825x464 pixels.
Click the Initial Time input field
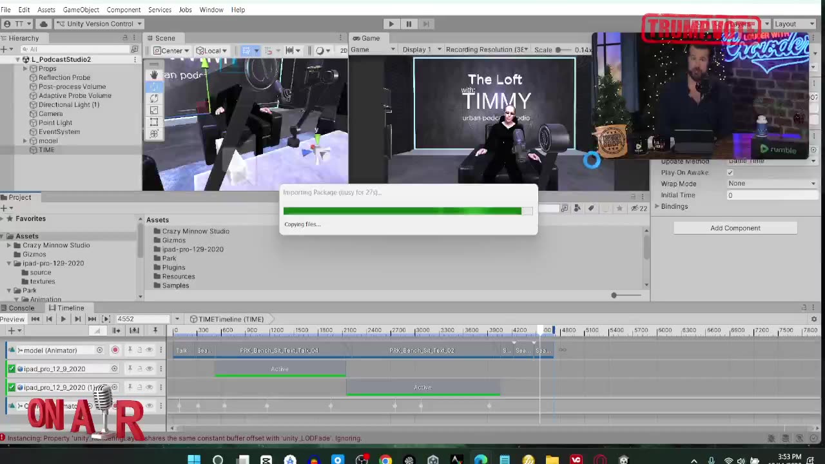point(772,195)
